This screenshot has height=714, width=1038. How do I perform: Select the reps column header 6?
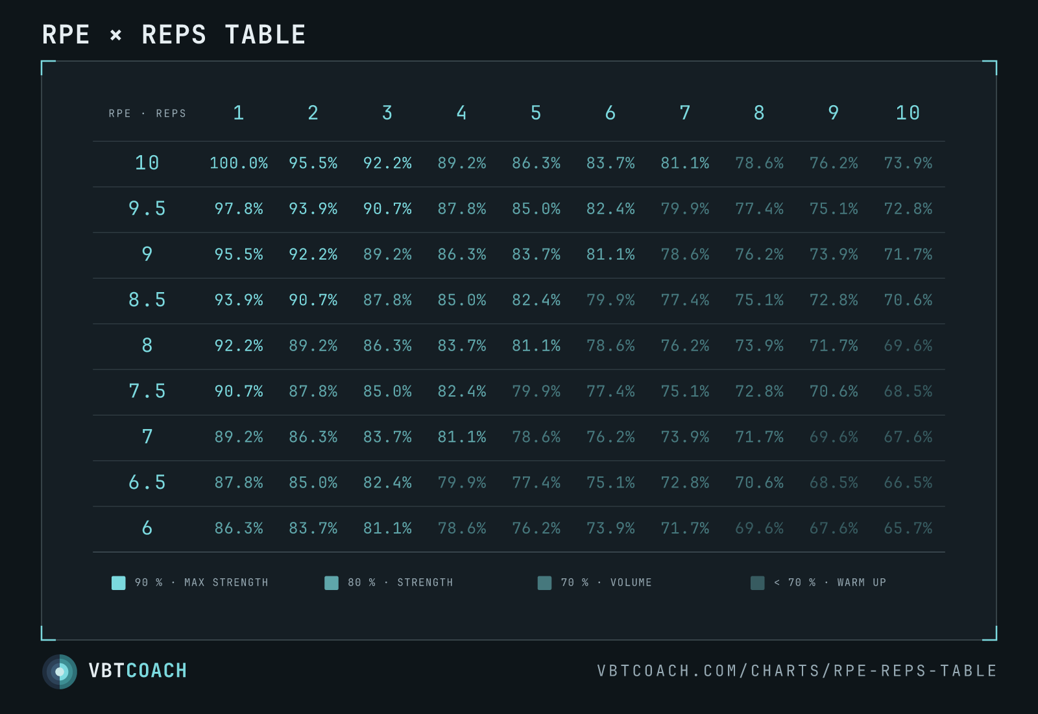click(x=610, y=113)
